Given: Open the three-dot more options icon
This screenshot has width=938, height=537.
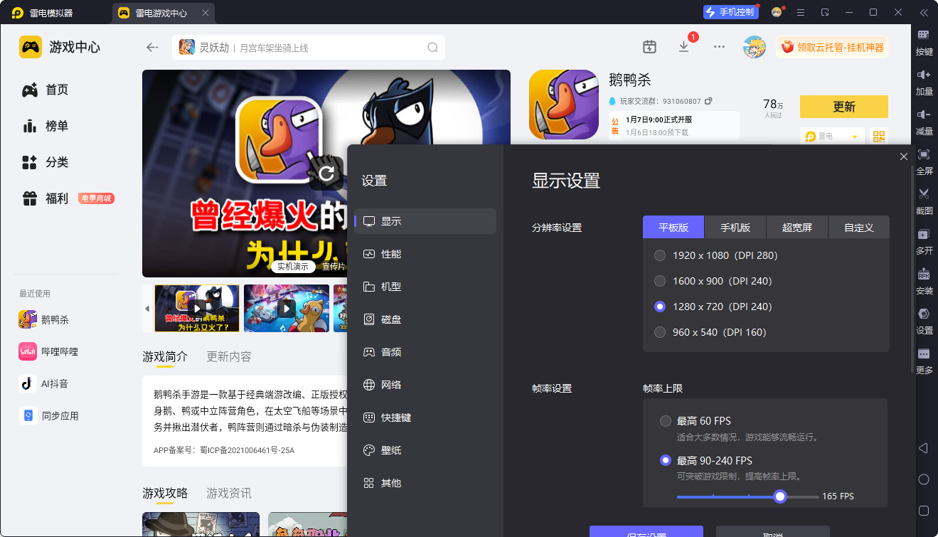Looking at the screenshot, I should tap(719, 47).
